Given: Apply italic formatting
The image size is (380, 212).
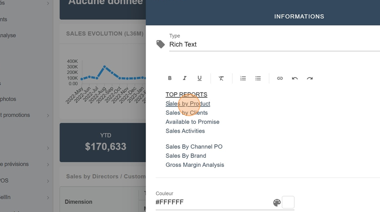Looking at the screenshot, I should point(185,78).
